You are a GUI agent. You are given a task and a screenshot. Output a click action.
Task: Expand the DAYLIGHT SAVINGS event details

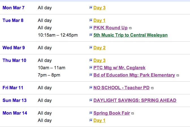[x=91, y=100]
